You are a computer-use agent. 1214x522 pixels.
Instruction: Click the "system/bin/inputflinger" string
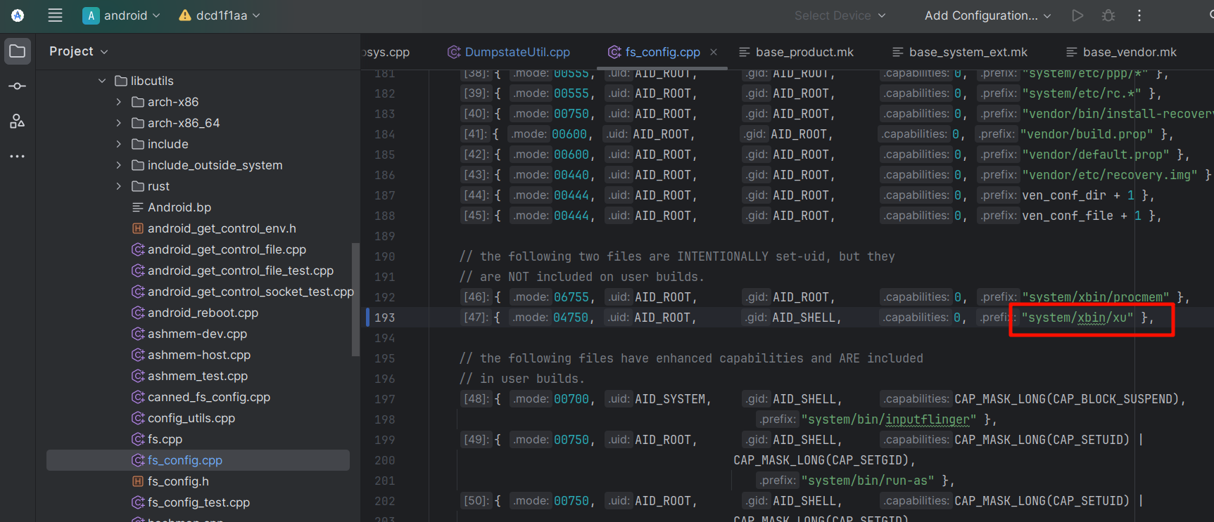[x=889, y=419]
